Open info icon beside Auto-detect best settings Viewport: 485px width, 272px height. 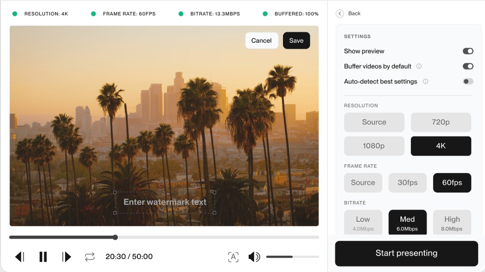[425, 81]
